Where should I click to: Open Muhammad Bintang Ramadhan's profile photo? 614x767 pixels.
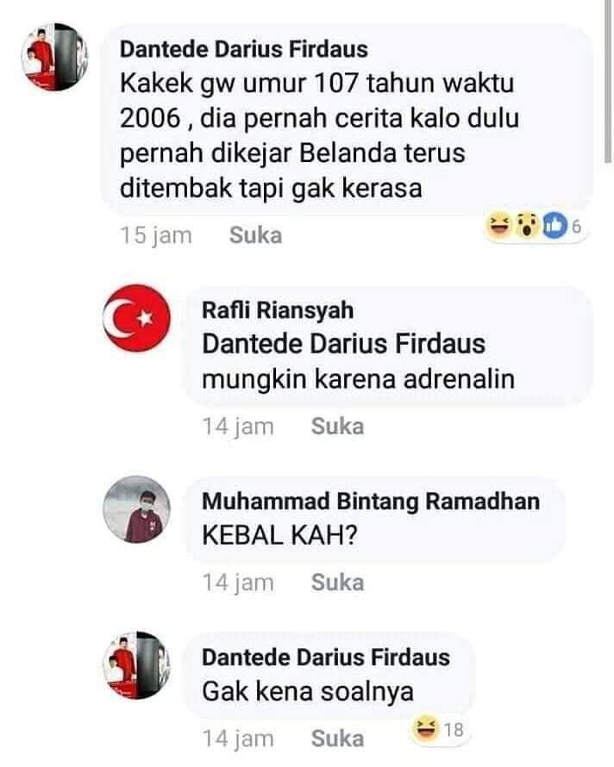click(136, 509)
